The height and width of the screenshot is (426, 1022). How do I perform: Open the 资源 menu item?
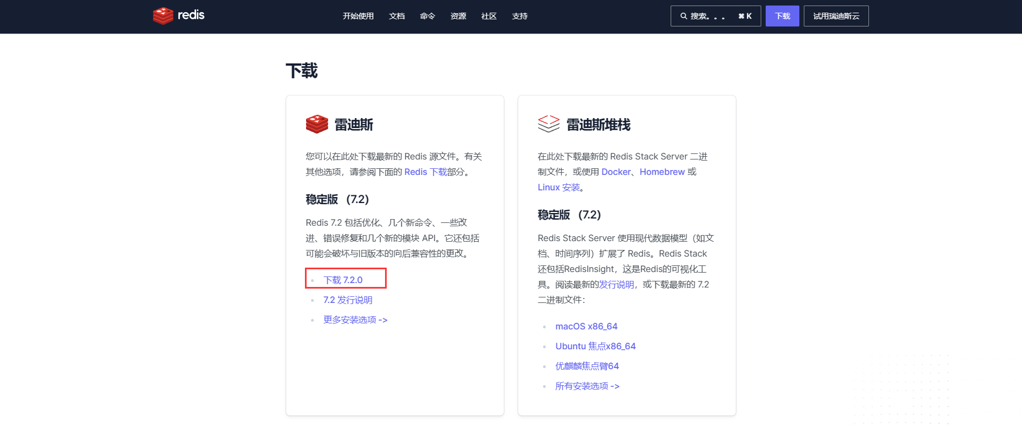(x=458, y=16)
